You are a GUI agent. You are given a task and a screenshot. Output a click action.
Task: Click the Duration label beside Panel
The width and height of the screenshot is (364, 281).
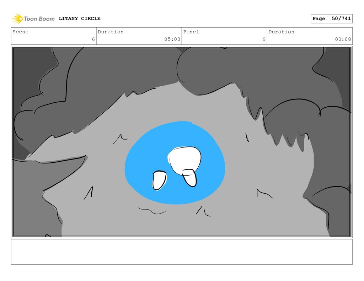pos(282,32)
